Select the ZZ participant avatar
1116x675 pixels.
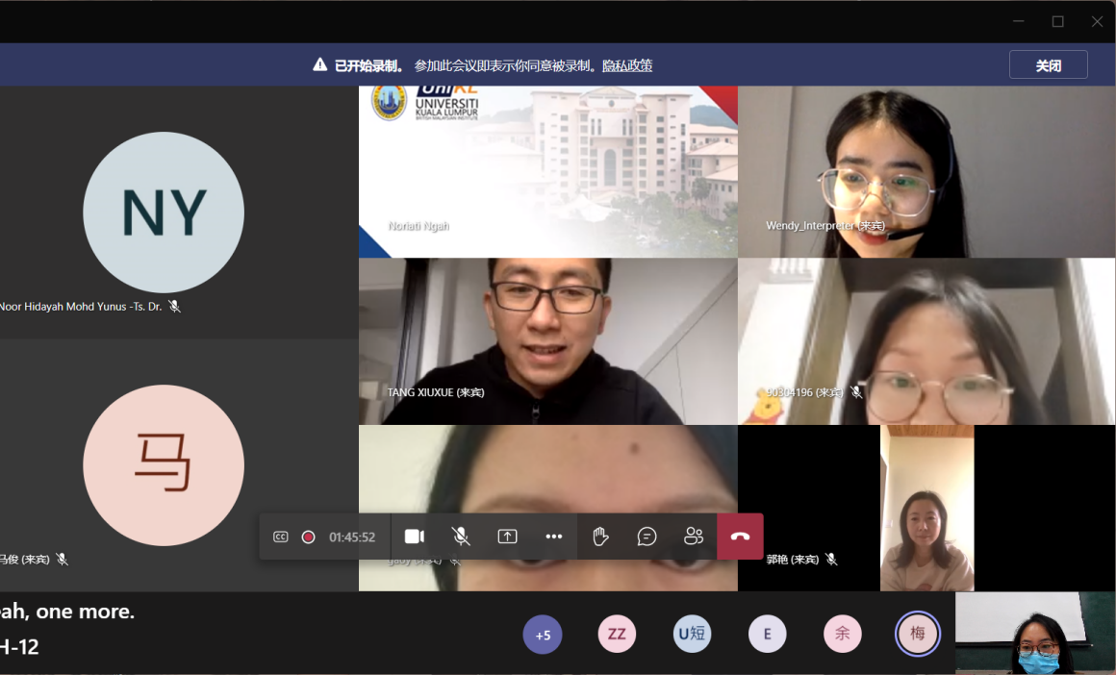click(617, 635)
